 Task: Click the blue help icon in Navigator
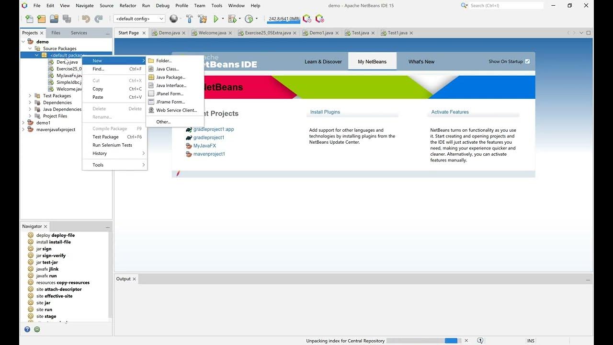(x=27, y=329)
